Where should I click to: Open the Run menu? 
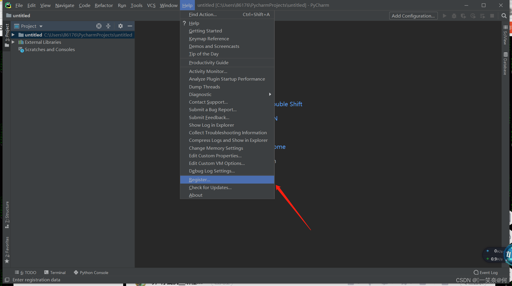point(122,5)
